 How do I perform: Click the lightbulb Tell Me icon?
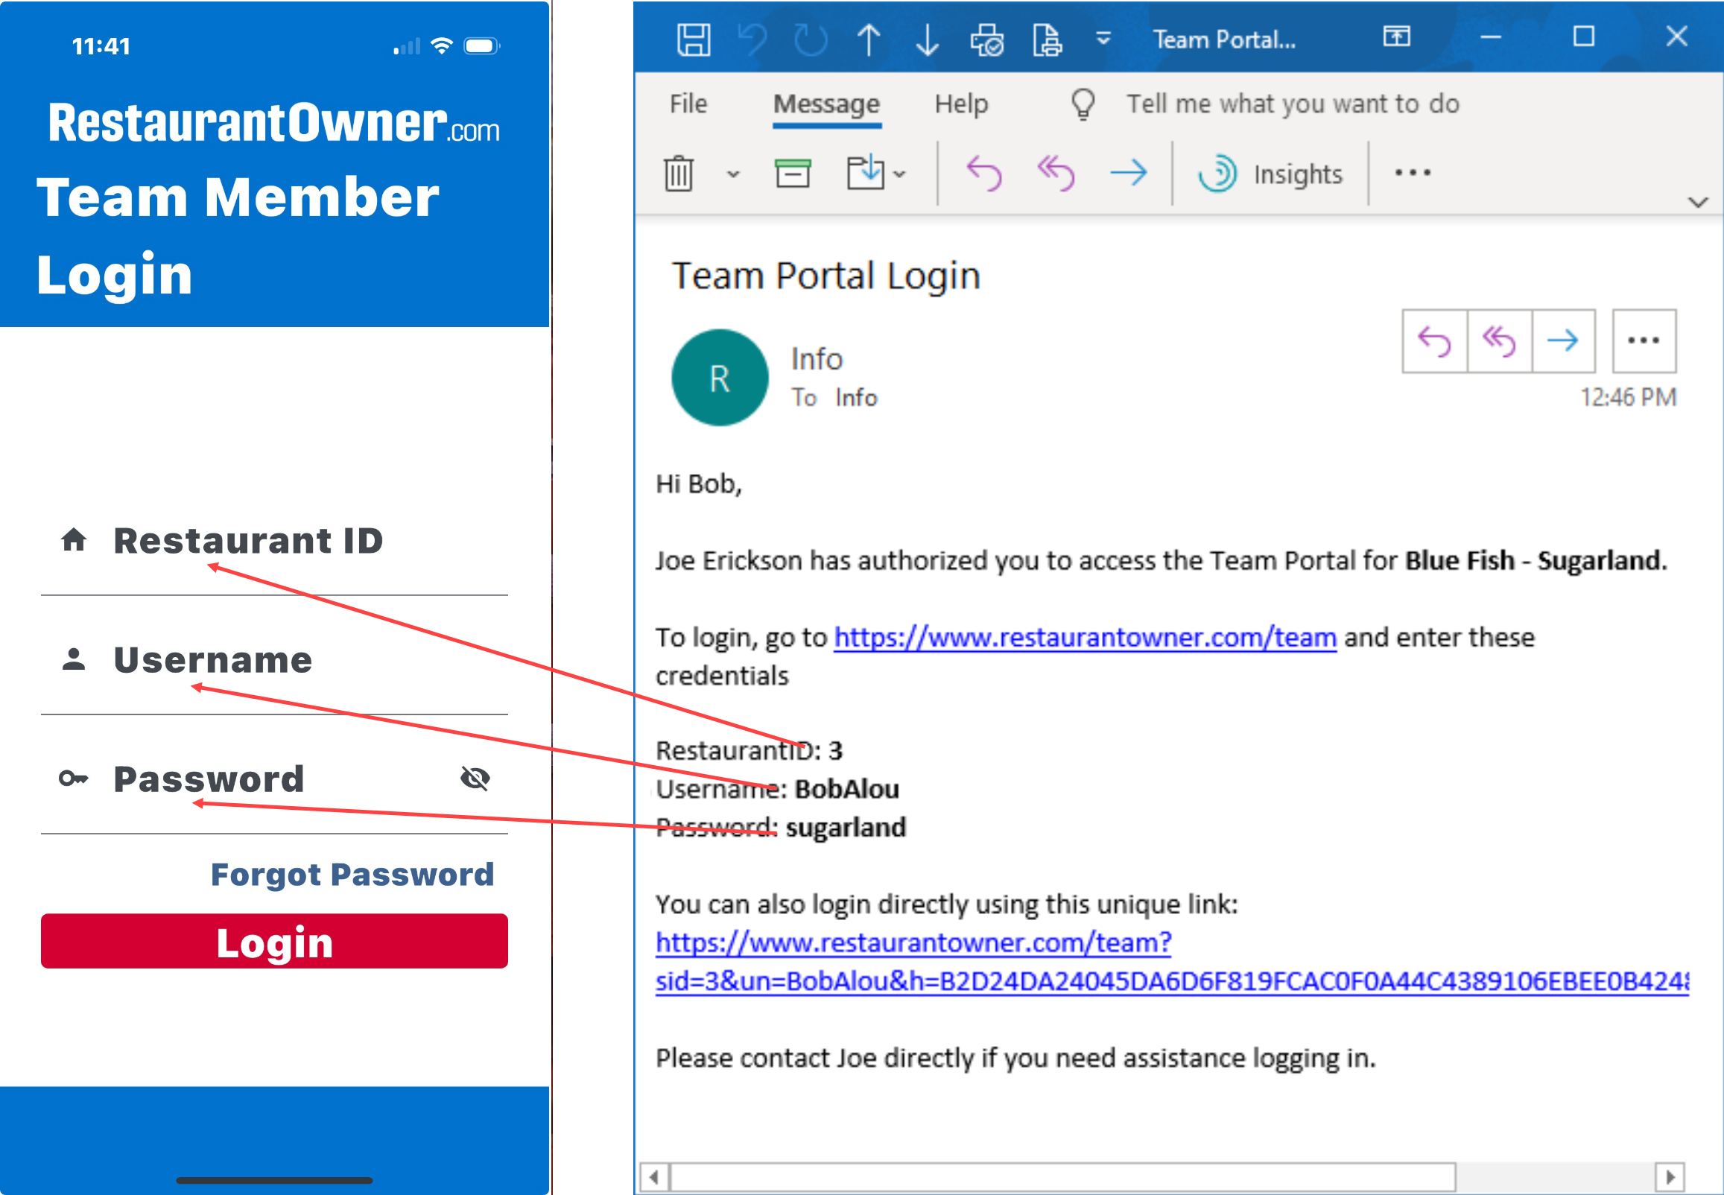coord(1083,104)
